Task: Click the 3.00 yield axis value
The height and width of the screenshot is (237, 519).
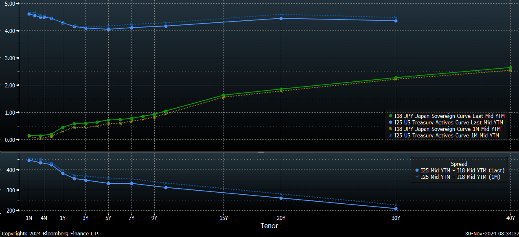Action: pos(9,58)
